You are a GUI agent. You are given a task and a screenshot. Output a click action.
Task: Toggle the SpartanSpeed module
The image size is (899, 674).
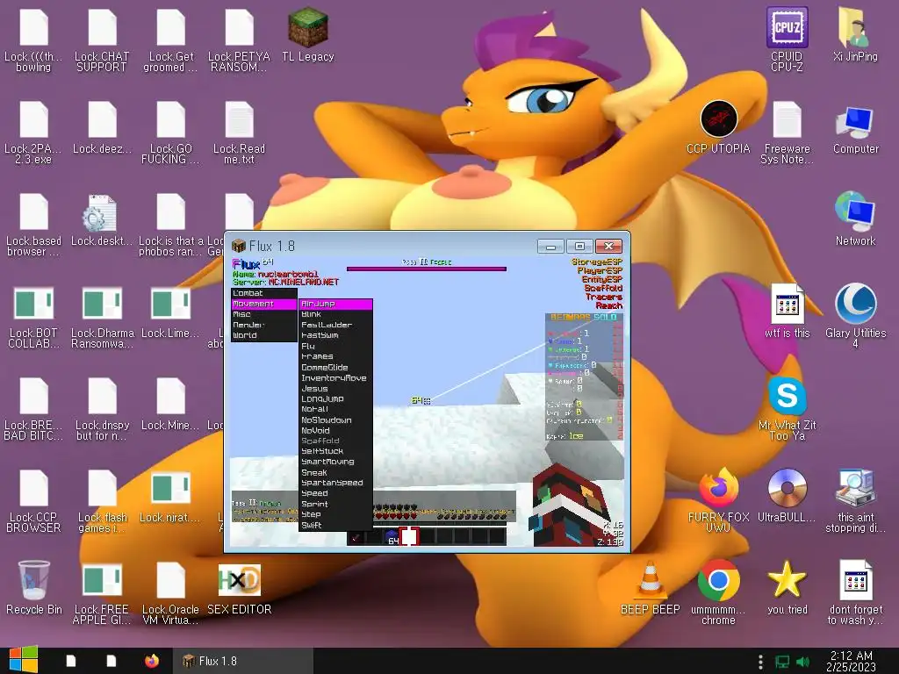pos(336,483)
